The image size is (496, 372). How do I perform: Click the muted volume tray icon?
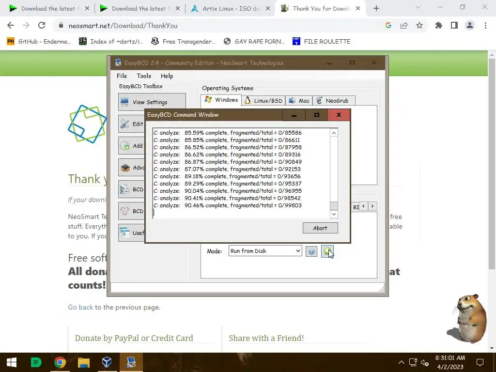[x=424, y=362]
